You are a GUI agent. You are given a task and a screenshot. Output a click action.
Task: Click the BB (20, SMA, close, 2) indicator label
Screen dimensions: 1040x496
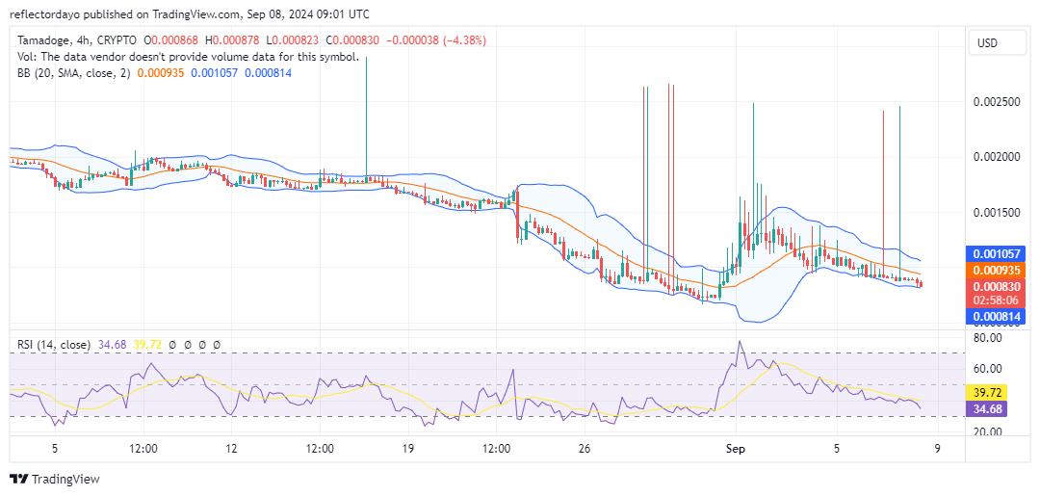coord(73,73)
